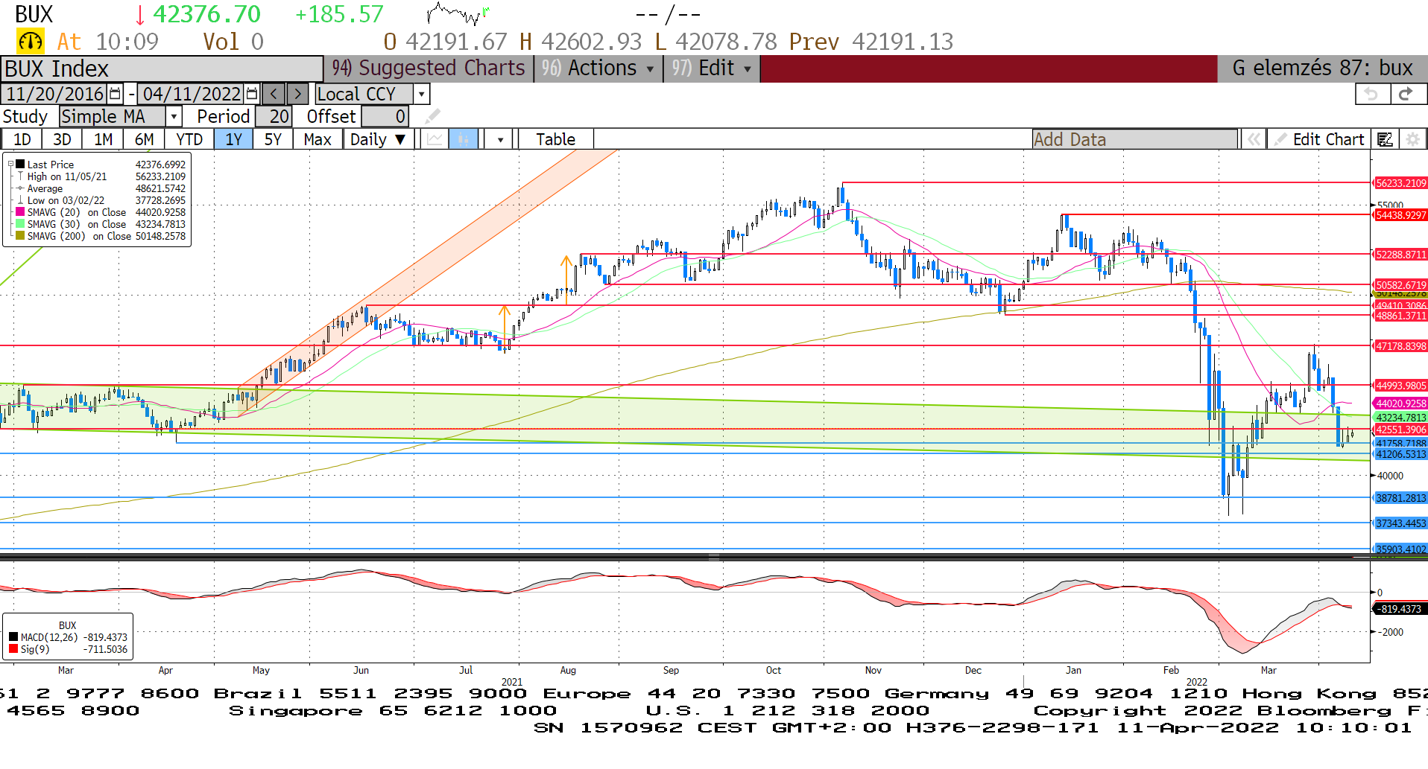This screenshot has width=1428, height=769.
Task: Click the intraday sparkline mini chart
Action: click(458, 13)
